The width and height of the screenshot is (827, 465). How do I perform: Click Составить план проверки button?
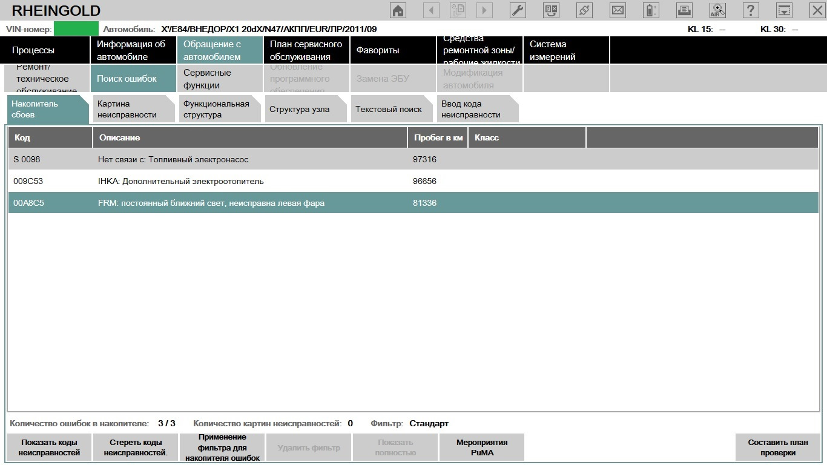click(777, 447)
